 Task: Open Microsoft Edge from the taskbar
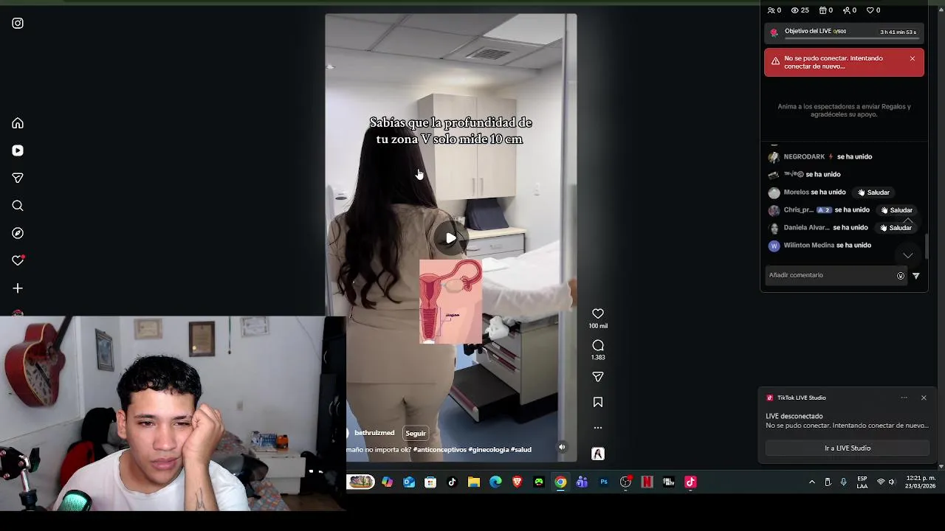coord(495,482)
